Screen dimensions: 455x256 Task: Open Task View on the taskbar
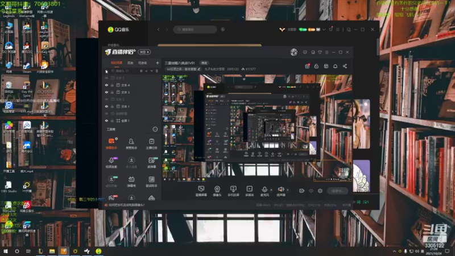click(28, 251)
